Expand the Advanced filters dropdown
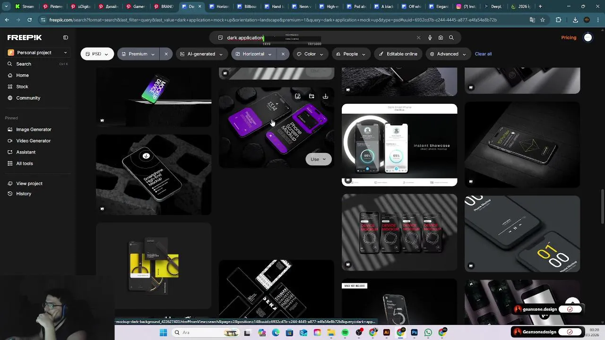Screen dimensions: 605x340 448,54
